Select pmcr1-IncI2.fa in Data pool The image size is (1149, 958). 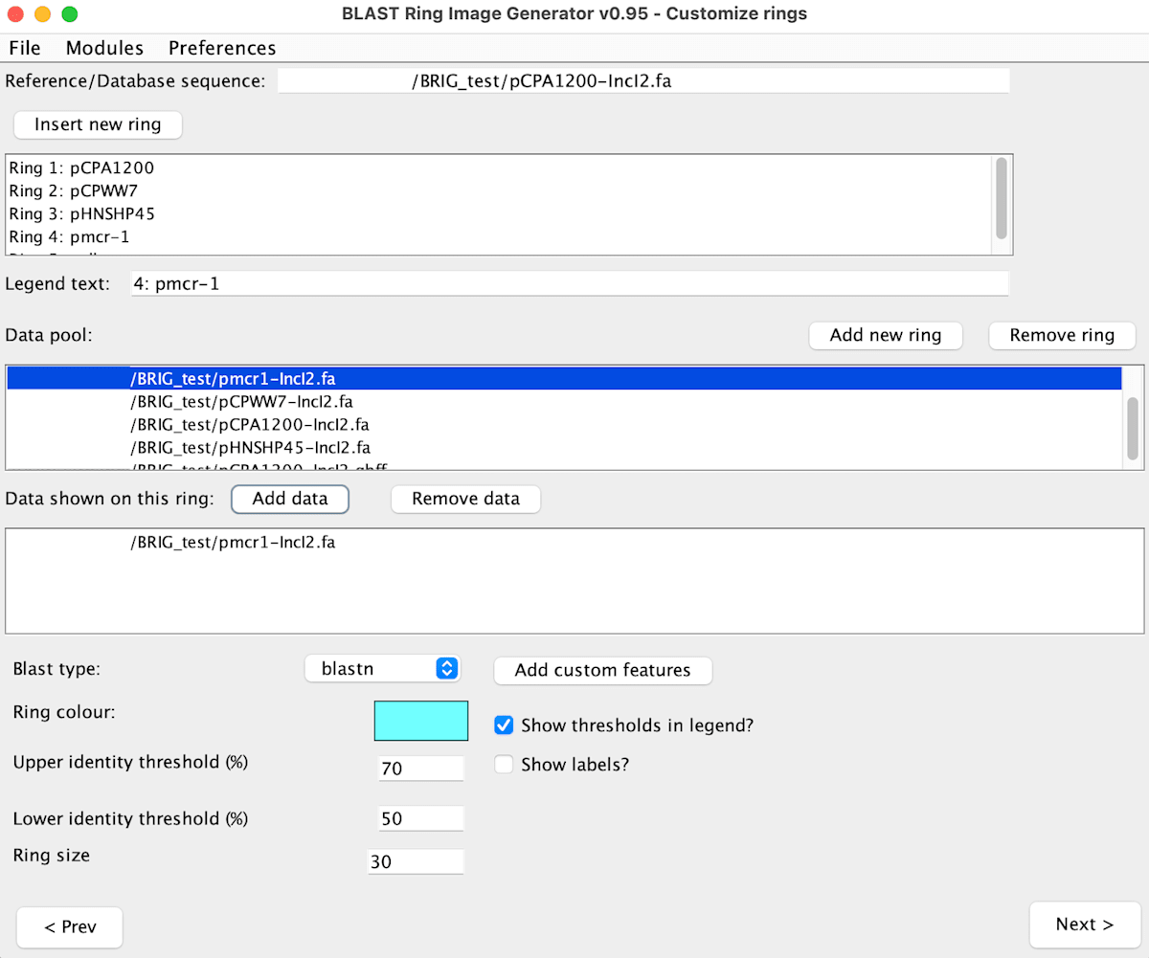564,379
